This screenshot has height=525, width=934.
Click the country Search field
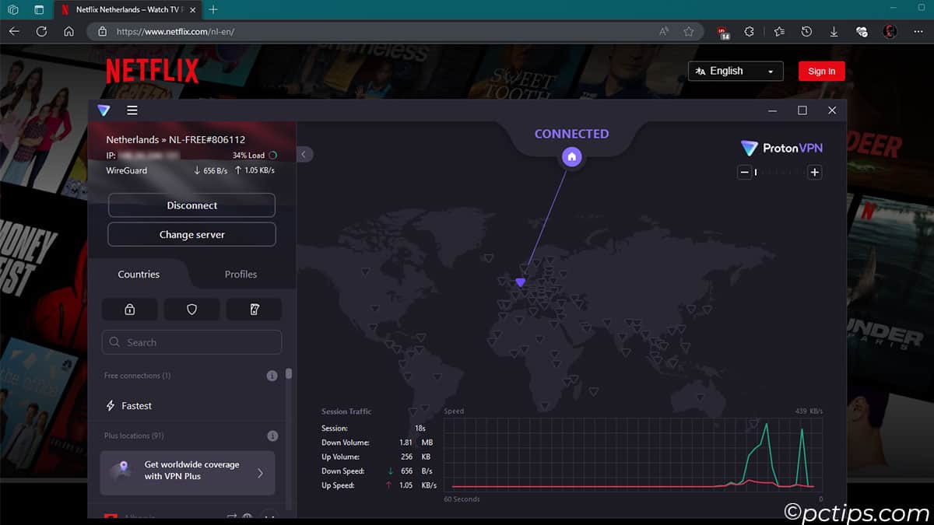(191, 342)
